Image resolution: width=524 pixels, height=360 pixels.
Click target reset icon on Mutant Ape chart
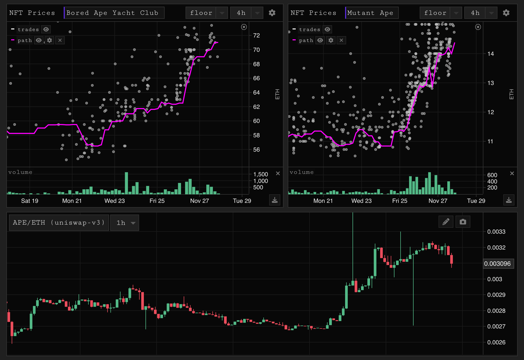(x=478, y=27)
